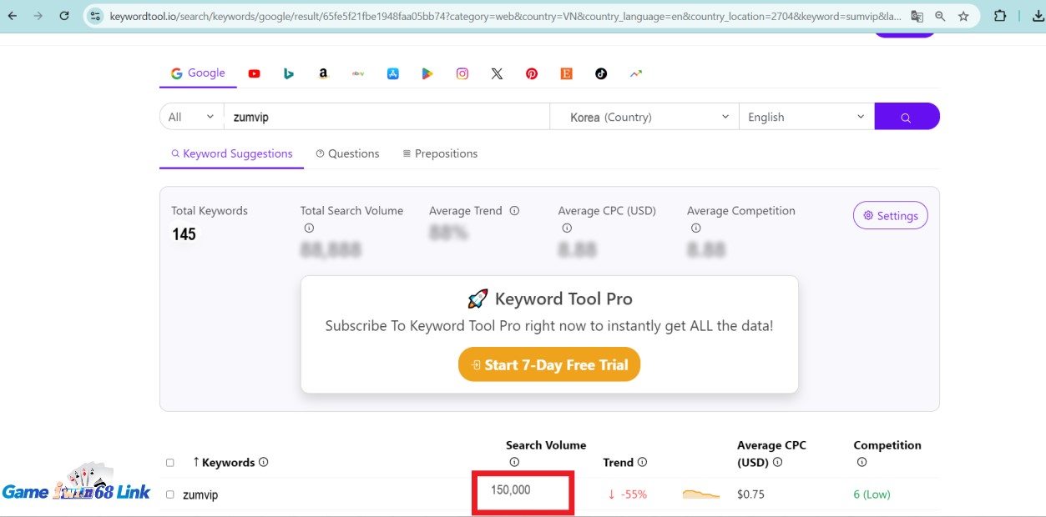Switch to Pinterest keyword tool
Image resolution: width=1046 pixels, height=517 pixels.
(532, 73)
